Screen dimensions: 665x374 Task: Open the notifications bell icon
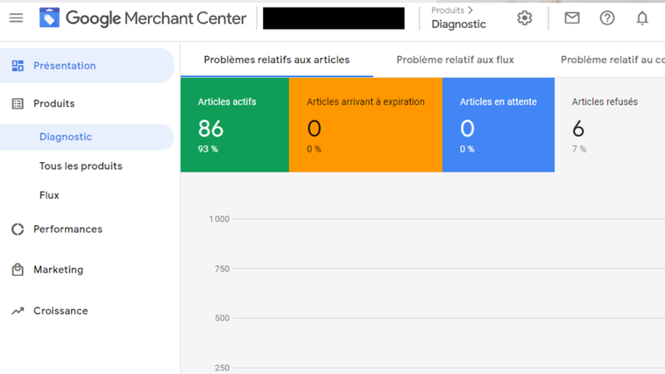pos(642,18)
